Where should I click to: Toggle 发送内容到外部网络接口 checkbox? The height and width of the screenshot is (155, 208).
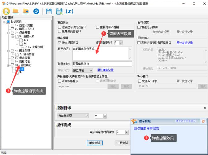[x=139, y=43]
